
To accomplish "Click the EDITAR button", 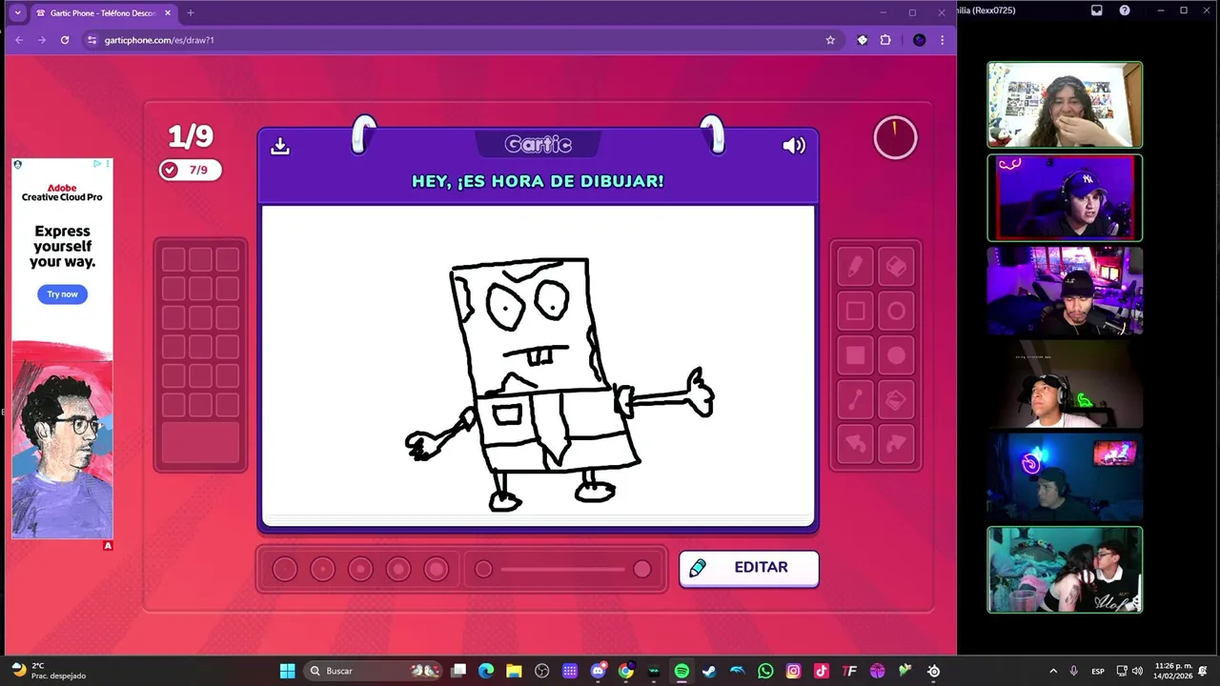I will pyautogui.click(x=749, y=568).
